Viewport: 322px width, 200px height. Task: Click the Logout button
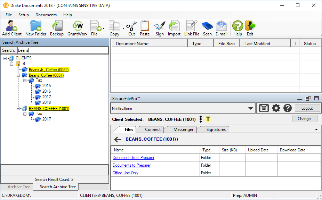[307, 108]
